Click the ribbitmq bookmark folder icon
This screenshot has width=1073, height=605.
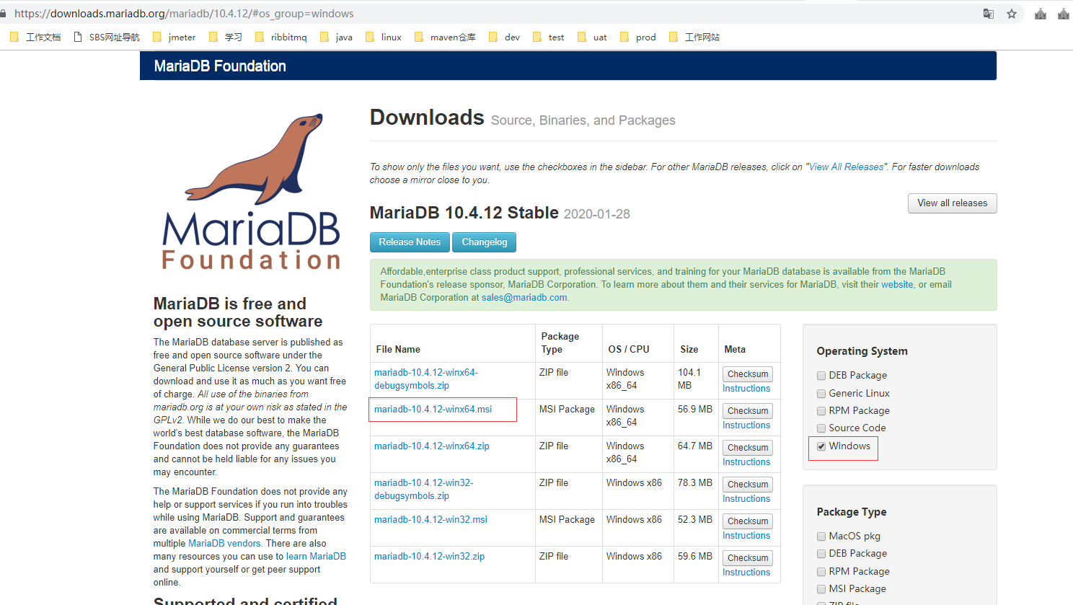coord(260,37)
